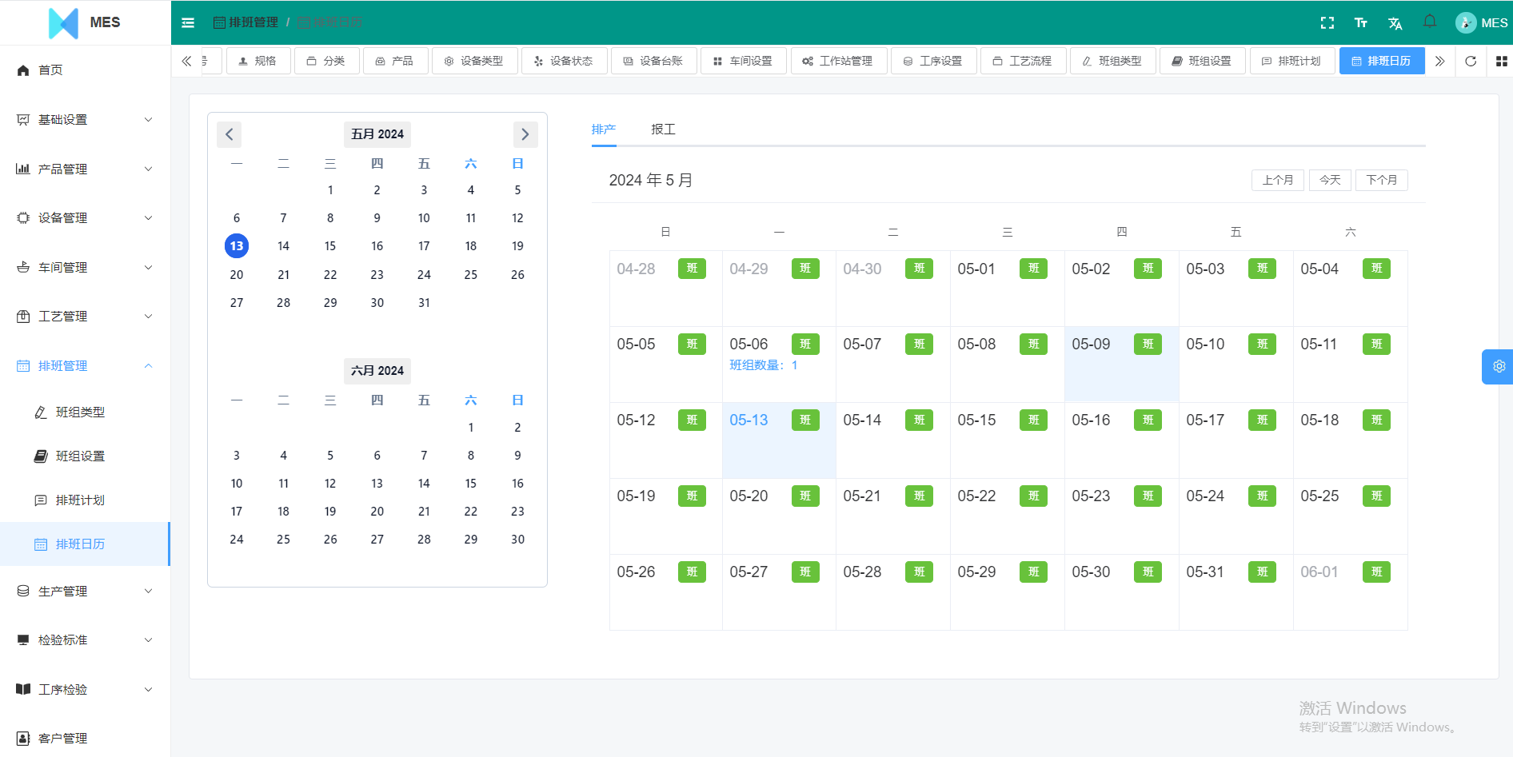Click the 05-13 date label in schedule
Viewport: 1513px width, 757px height.
click(749, 420)
